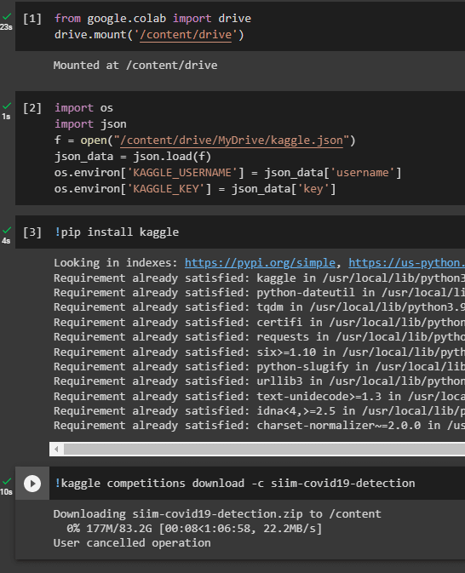Click the KAGGLE_USERNAME environment variable line
Screen dimensions: 465x573
pos(227,173)
